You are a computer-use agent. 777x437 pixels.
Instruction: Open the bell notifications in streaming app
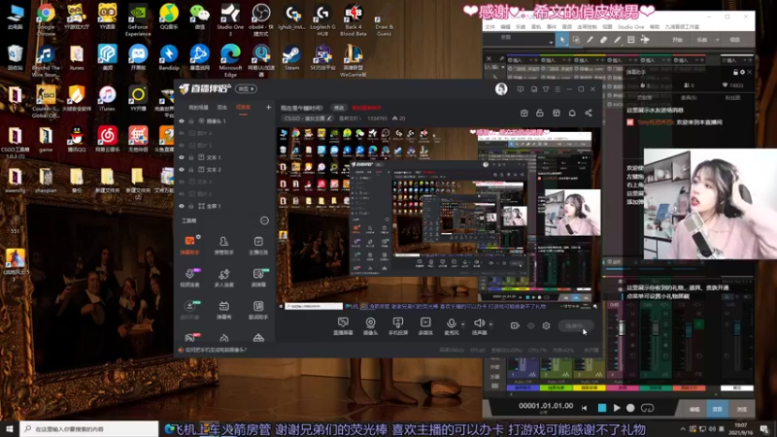click(572, 113)
